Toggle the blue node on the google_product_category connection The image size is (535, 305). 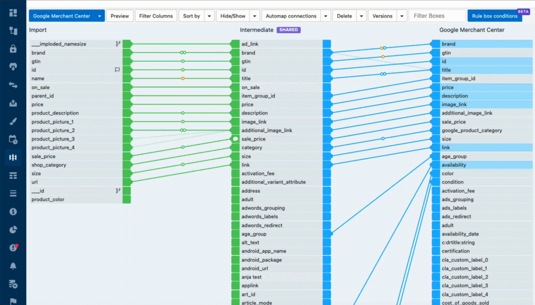coord(383,138)
